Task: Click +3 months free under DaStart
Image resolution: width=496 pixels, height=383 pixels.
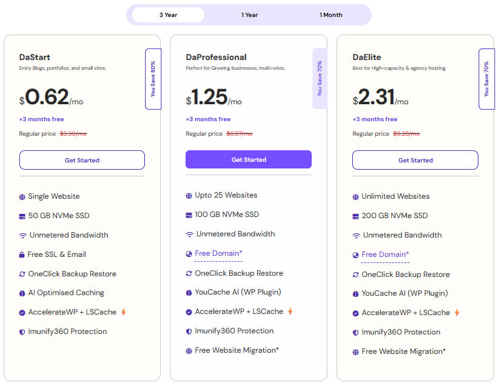Action: point(41,119)
